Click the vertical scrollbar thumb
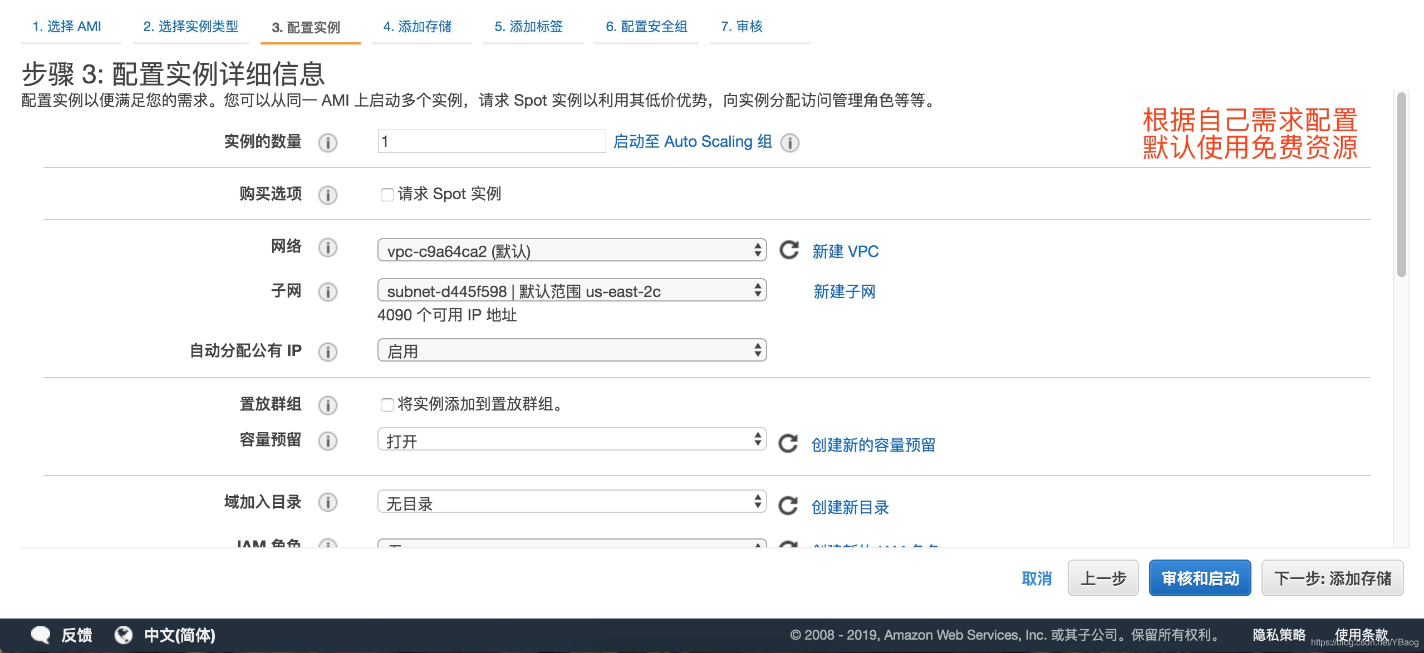Viewport: 1424px width, 653px height. (x=1402, y=184)
